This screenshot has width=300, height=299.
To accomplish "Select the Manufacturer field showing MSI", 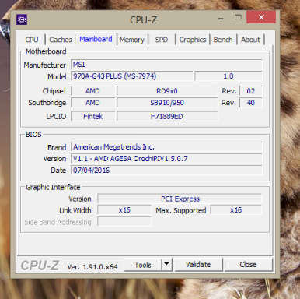I will pyautogui.click(x=166, y=65).
